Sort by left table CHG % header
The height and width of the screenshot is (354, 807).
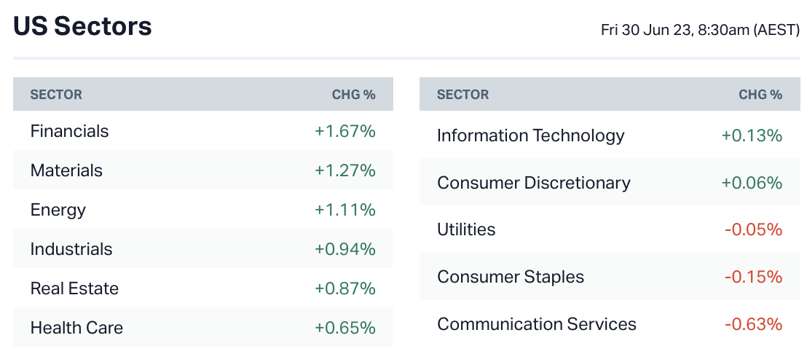click(354, 95)
